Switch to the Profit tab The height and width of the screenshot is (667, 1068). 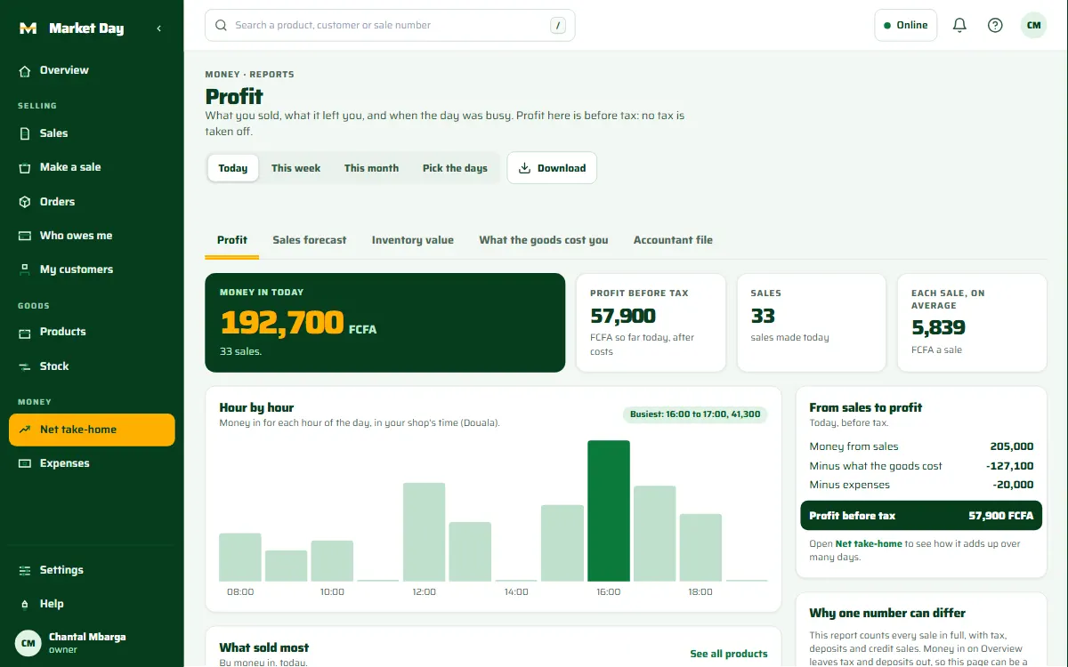(x=232, y=240)
